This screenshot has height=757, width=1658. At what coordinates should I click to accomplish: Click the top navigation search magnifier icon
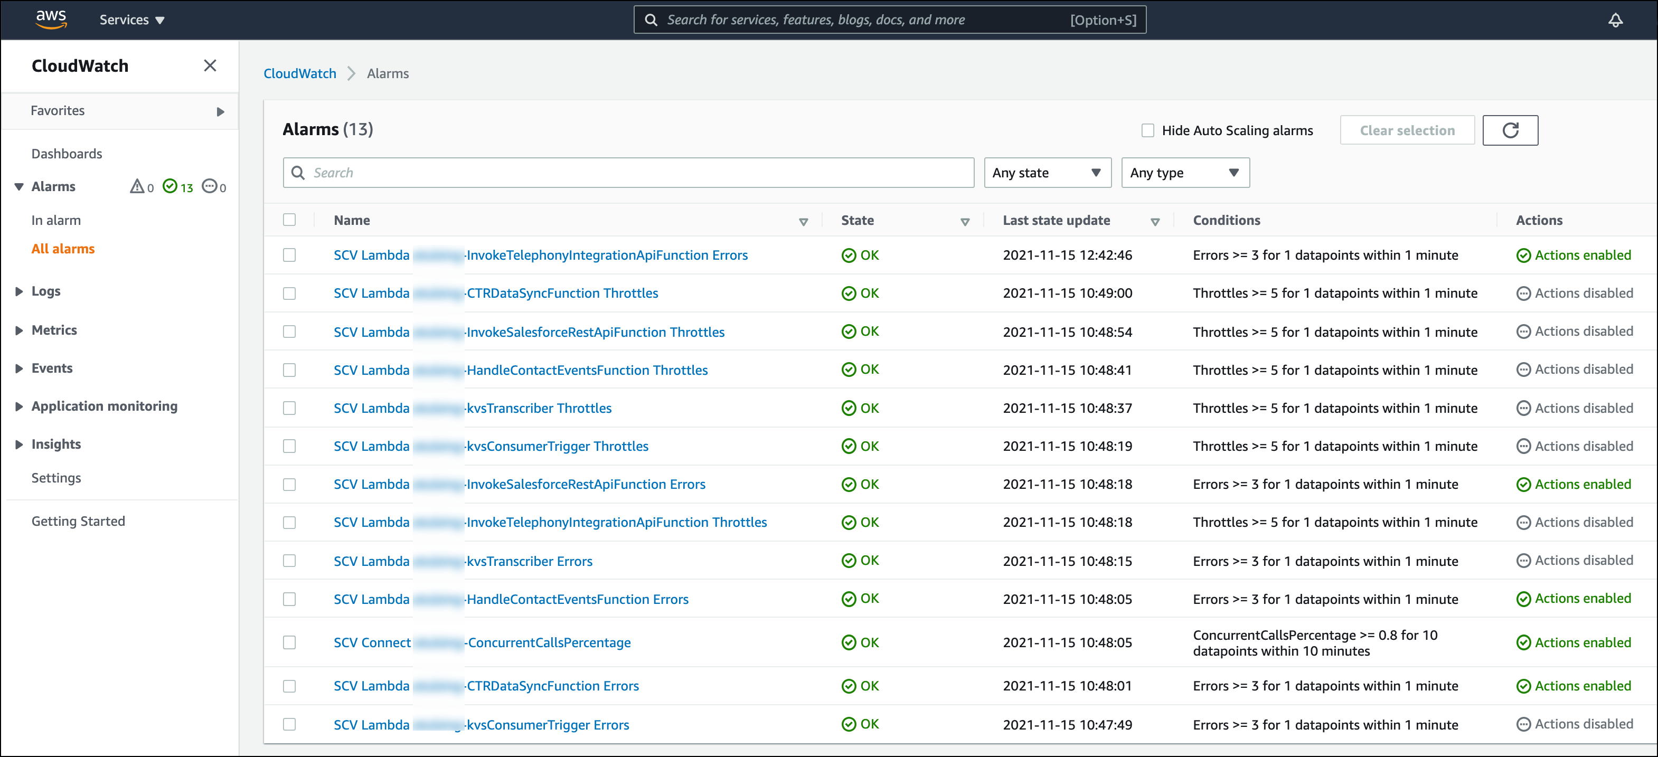click(652, 20)
